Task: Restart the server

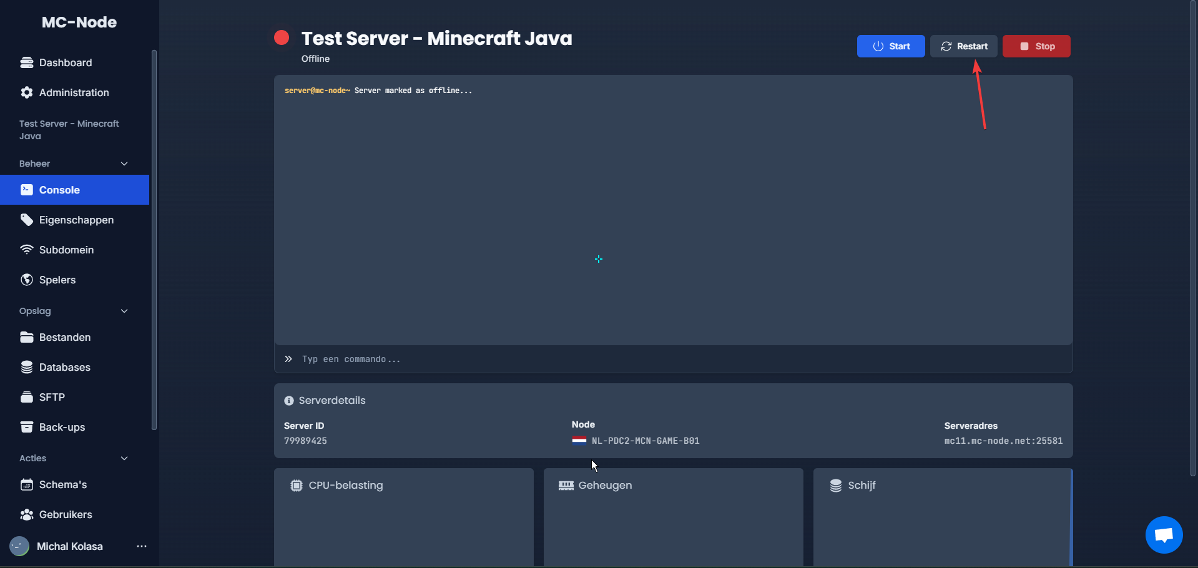Action: coord(964,46)
